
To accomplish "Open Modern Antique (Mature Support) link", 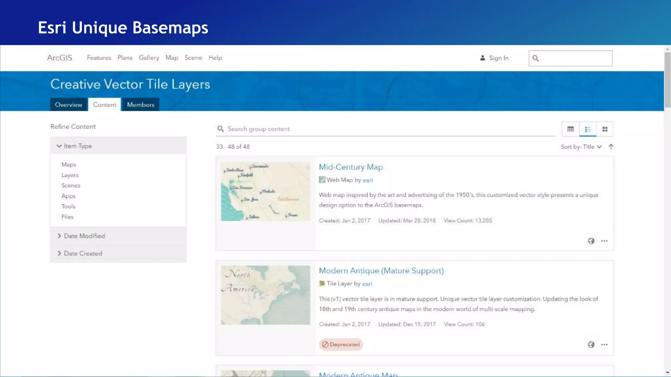I will 381,271.
